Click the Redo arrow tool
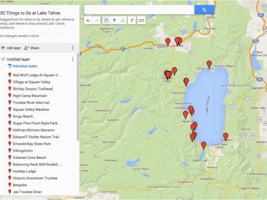This screenshot has width=267, height=200. [x=96, y=21]
